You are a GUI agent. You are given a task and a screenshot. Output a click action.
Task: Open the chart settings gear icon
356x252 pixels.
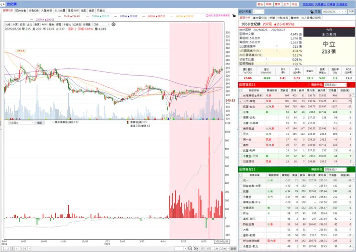tap(114, 24)
